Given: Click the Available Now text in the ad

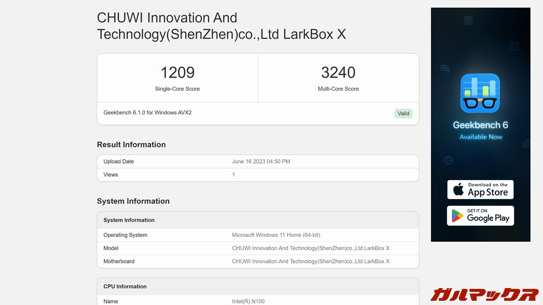Looking at the screenshot, I should [480, 137].
